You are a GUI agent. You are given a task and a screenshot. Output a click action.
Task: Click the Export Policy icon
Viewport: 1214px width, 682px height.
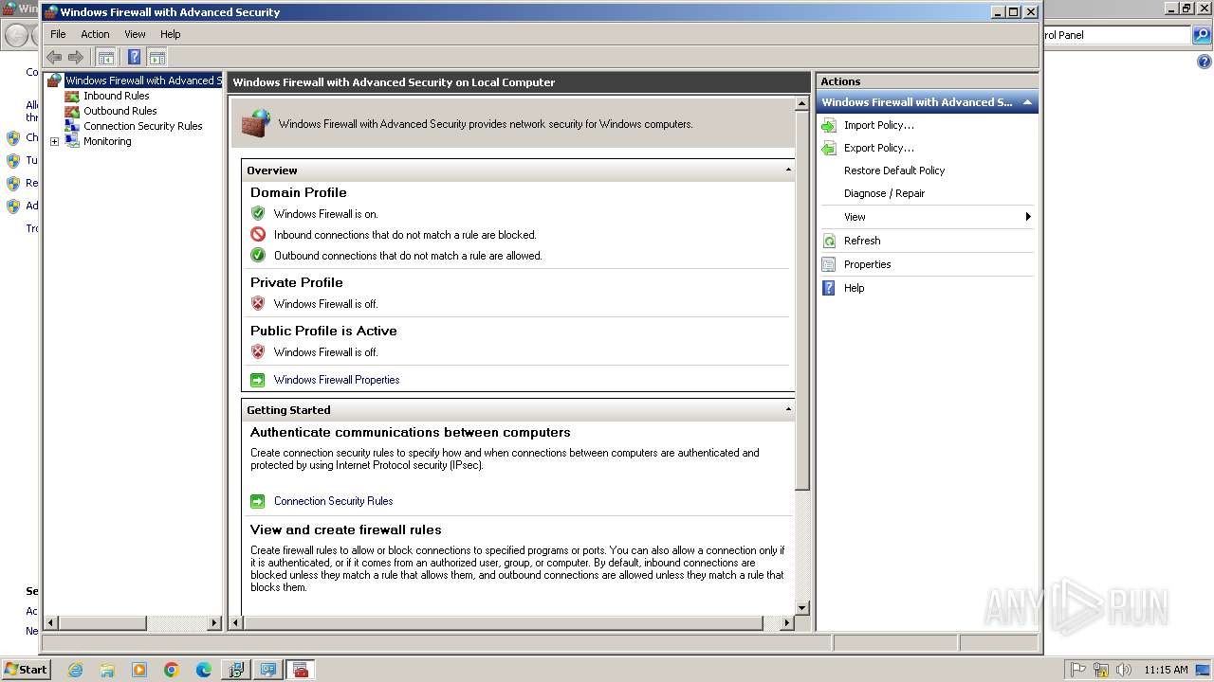tap(829, 148)
